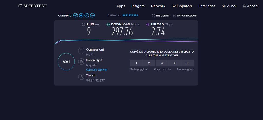Click the Tiscali user icon
The image size is (263, 120).
[81, 77]
